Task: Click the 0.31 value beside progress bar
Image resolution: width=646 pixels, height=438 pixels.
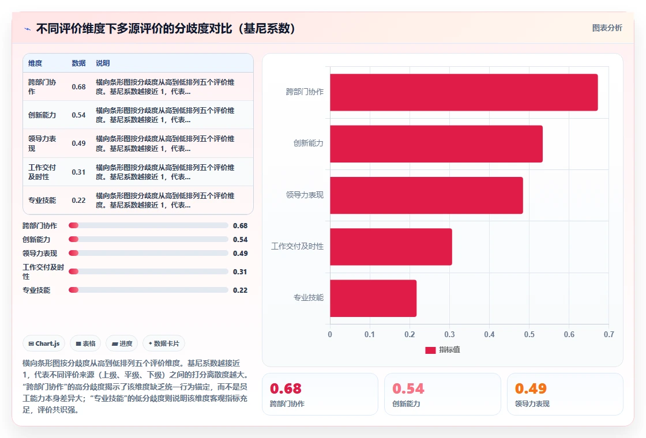Action: pos(240,271)
